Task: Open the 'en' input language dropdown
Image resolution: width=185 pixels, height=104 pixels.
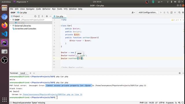Action: [160, 2]
